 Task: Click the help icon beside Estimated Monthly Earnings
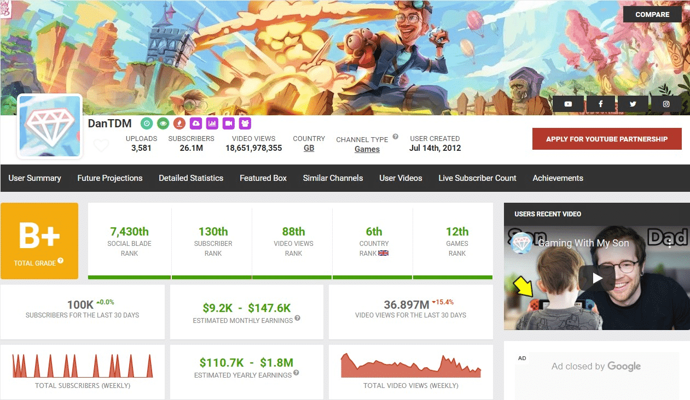(297, 318)
